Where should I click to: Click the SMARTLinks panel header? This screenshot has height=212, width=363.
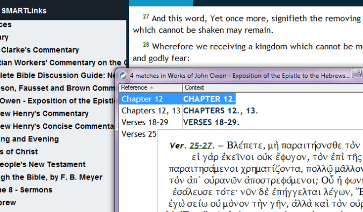pyautogui.click(x=63, y=11)
